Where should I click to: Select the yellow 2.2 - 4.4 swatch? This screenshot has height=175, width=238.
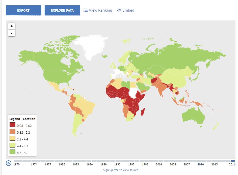(12, 138)
